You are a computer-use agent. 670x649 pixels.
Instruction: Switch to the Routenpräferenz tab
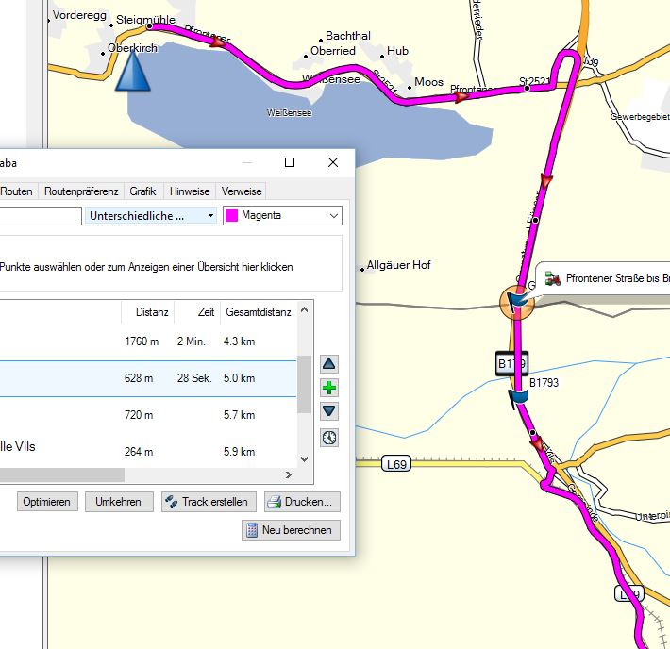81,191
